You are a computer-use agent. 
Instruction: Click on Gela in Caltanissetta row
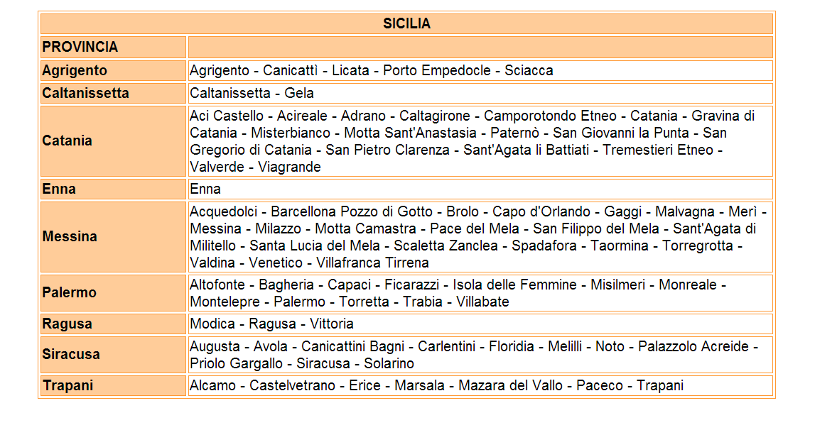coord(299,93)
